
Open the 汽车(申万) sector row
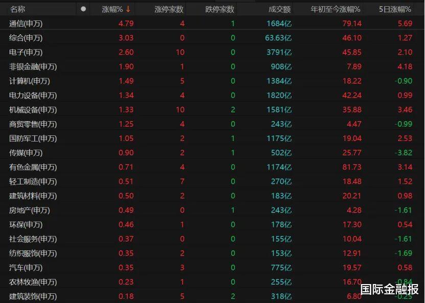tap(213, 268)
